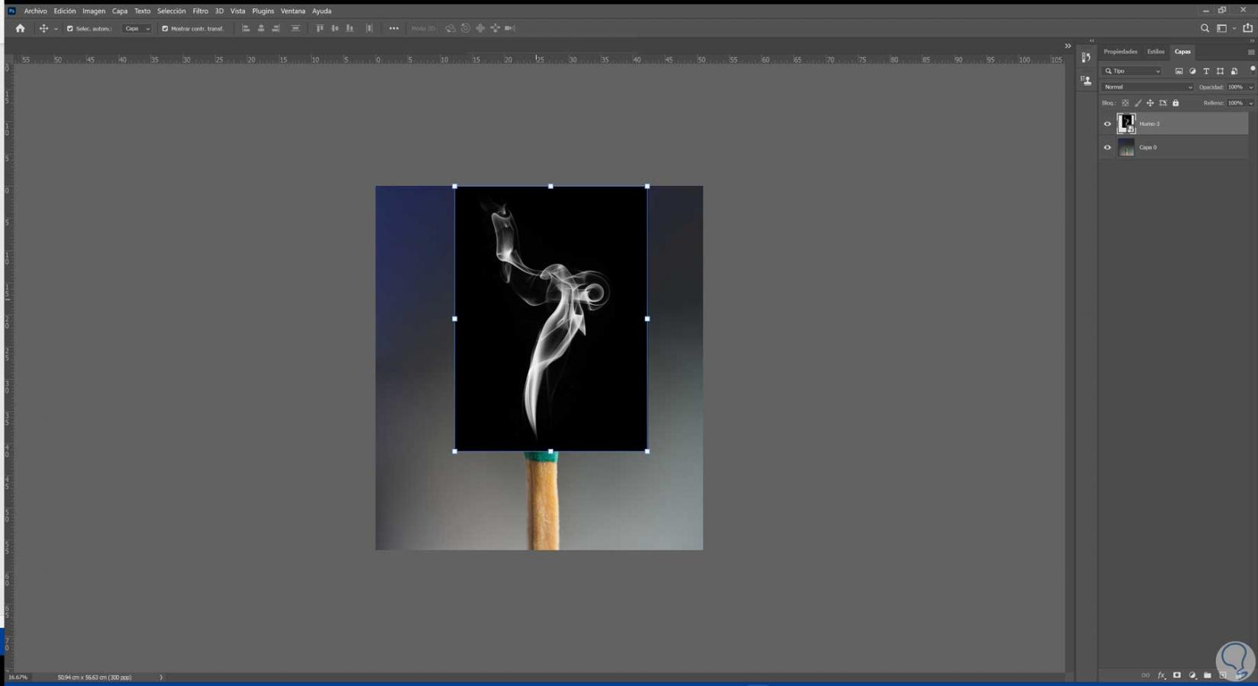Screen dimensions: 1258x686
Task: Open the Capa menu
Action: (x=120, y=11)
